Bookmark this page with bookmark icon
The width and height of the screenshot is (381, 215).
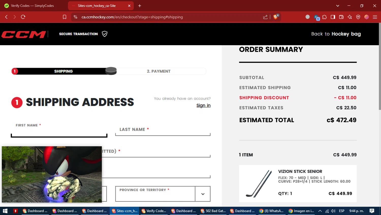[65, 17]
